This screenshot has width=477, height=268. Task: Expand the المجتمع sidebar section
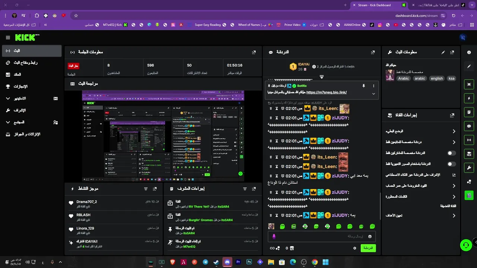[32, 122]
